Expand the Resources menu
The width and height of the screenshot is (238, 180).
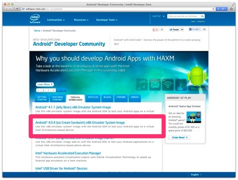click(x=81, y=20)
